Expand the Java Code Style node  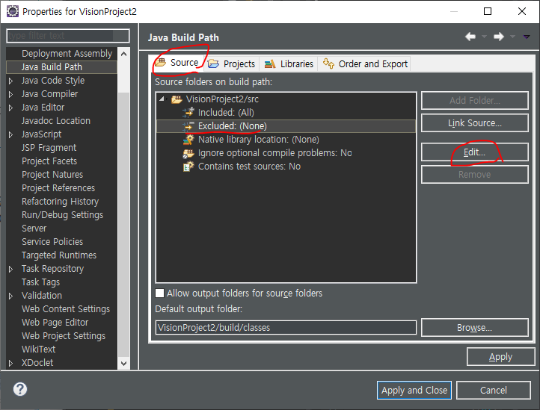pos(10,81)
